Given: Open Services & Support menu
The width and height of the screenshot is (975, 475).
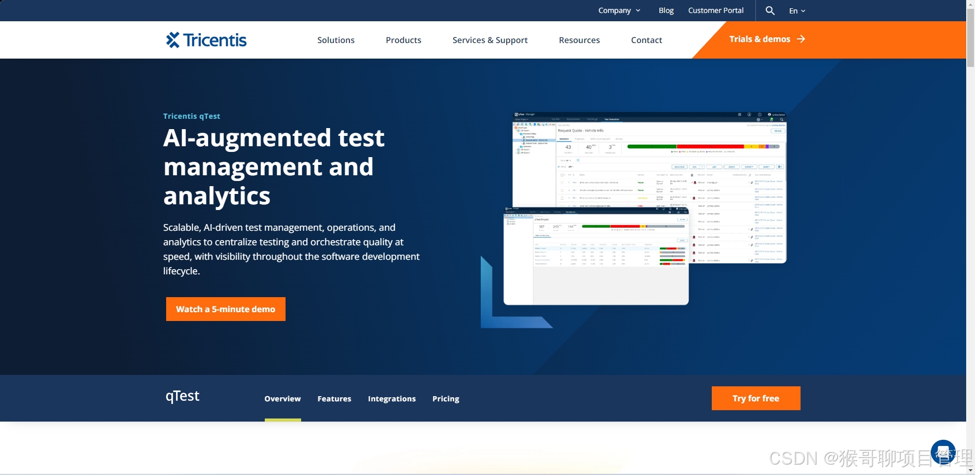Looking at the screenshot, I should (x=490, y=40).
